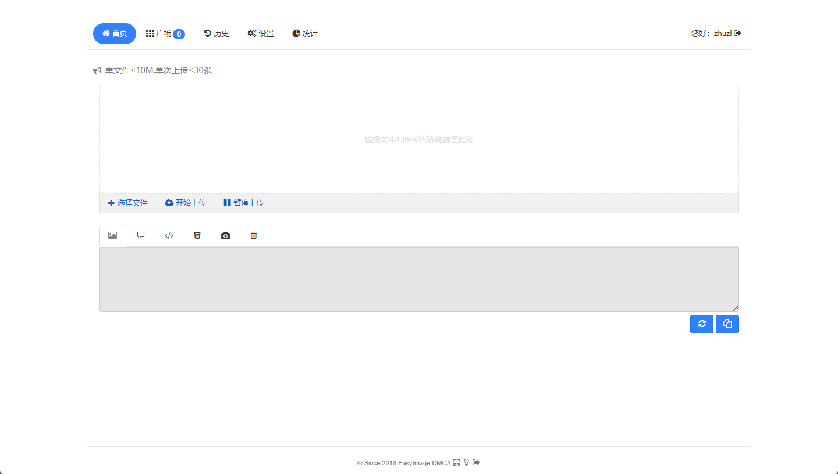
Task: Select the speech bubble BBCode tab
Action: coord(141,236)
